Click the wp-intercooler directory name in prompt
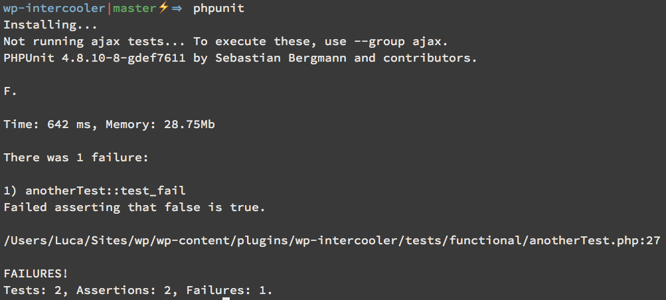 54,9
